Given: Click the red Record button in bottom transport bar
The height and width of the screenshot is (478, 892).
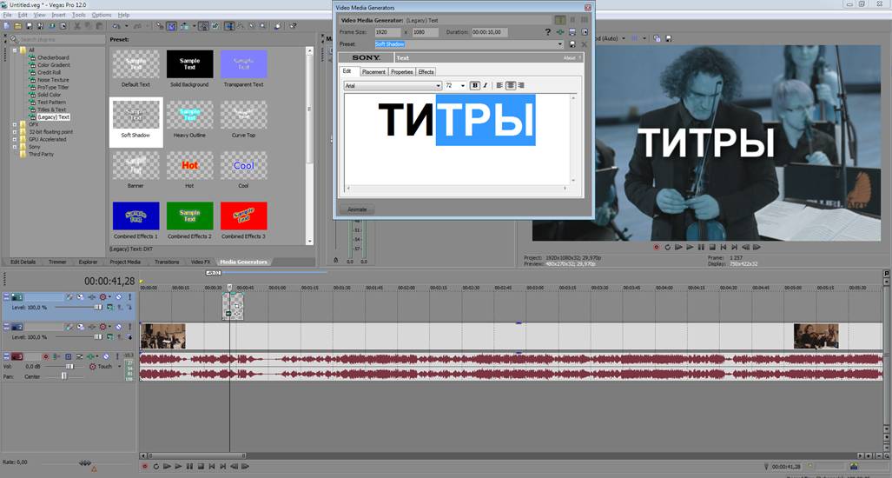Looking at the screenshot, I should click(144, 466).
